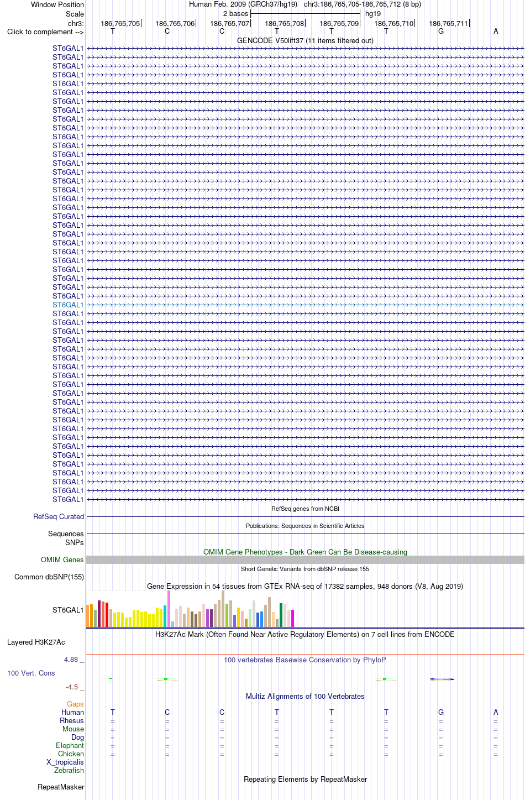Select the light-blue highlighted ST6GAL1 transcript label
Image resolution: width=525 pixels, height=800 pixels.
click(x=68, y=305)
